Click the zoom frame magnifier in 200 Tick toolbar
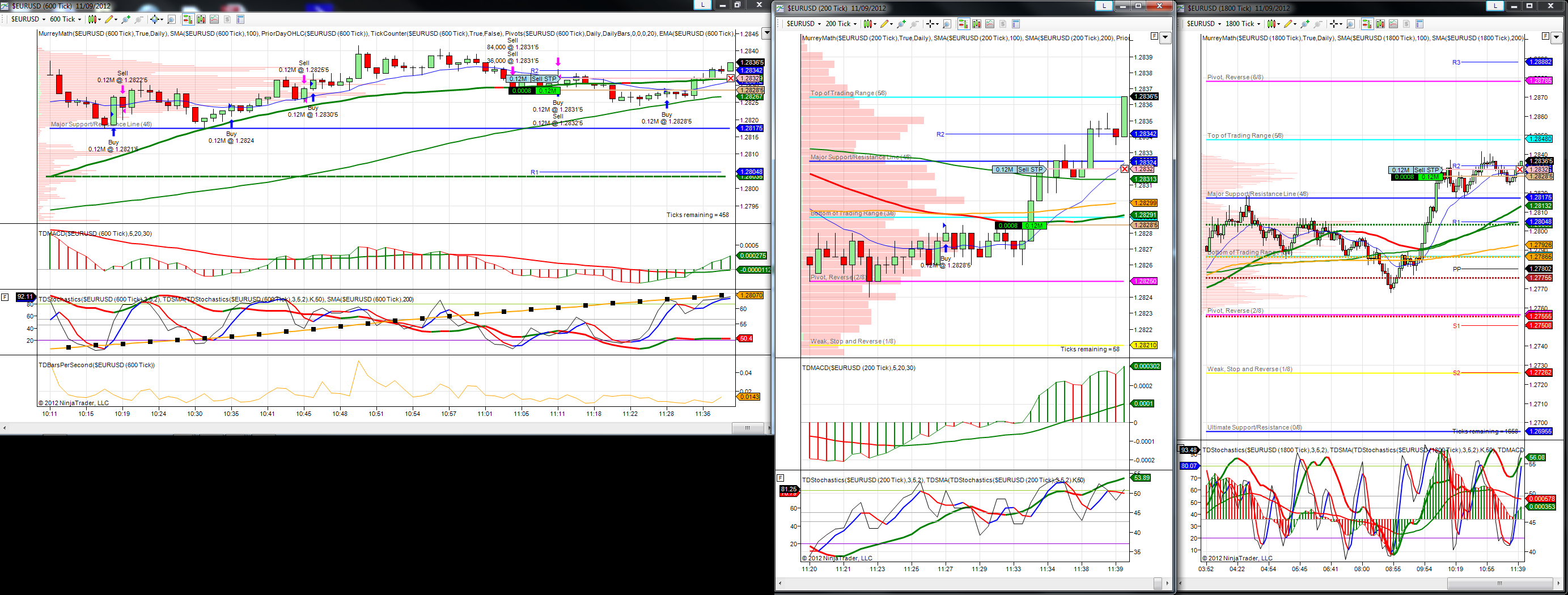Viewport: 1568px width, 595px height. (947, 24)
